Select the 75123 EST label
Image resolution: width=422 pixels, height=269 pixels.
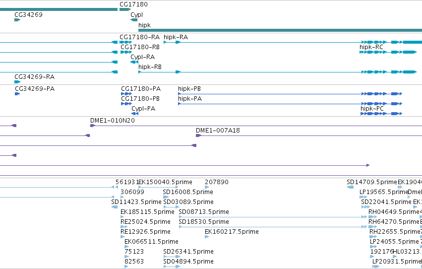pos(134,252)
